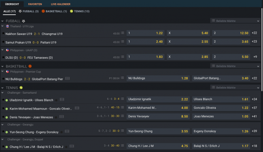Favorite the Nakhon Sawan U19 match star

(x=3, y=33)
